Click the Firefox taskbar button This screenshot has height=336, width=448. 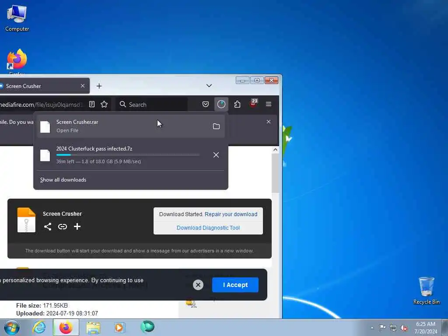pos(66,327)
